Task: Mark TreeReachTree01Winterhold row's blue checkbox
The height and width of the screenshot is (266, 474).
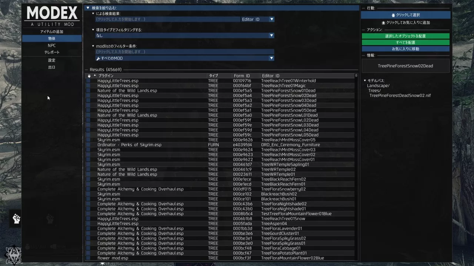Action: coord(88,81)
